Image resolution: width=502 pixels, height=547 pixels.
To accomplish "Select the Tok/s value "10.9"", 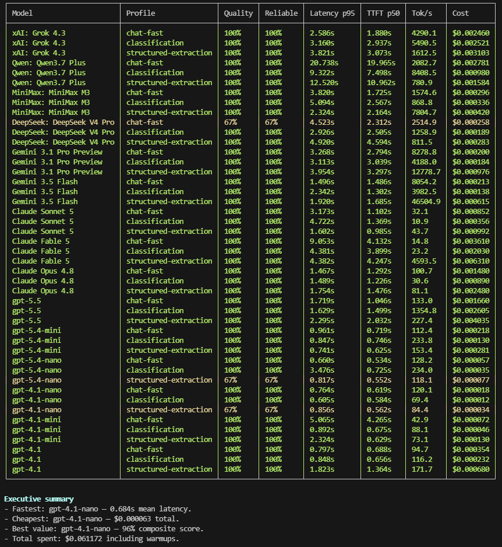I will (x=420, y=222).
